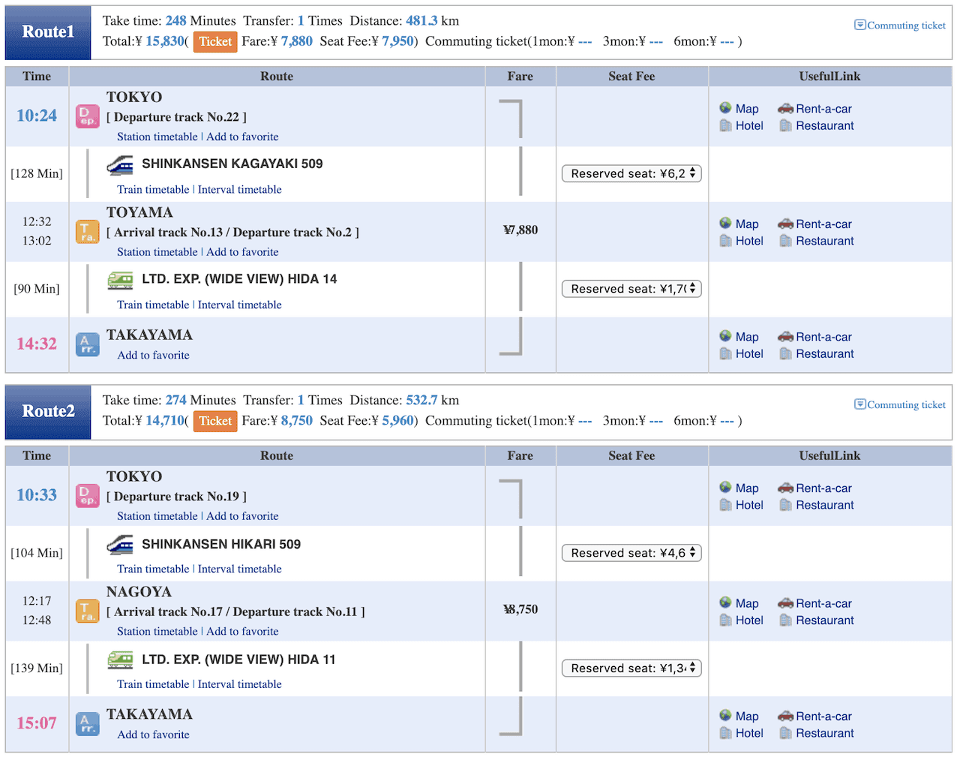Click Hotel building icon for Takayama in Route1
The width and height of the screenshot is (960, 760).
tap(725, 353)
